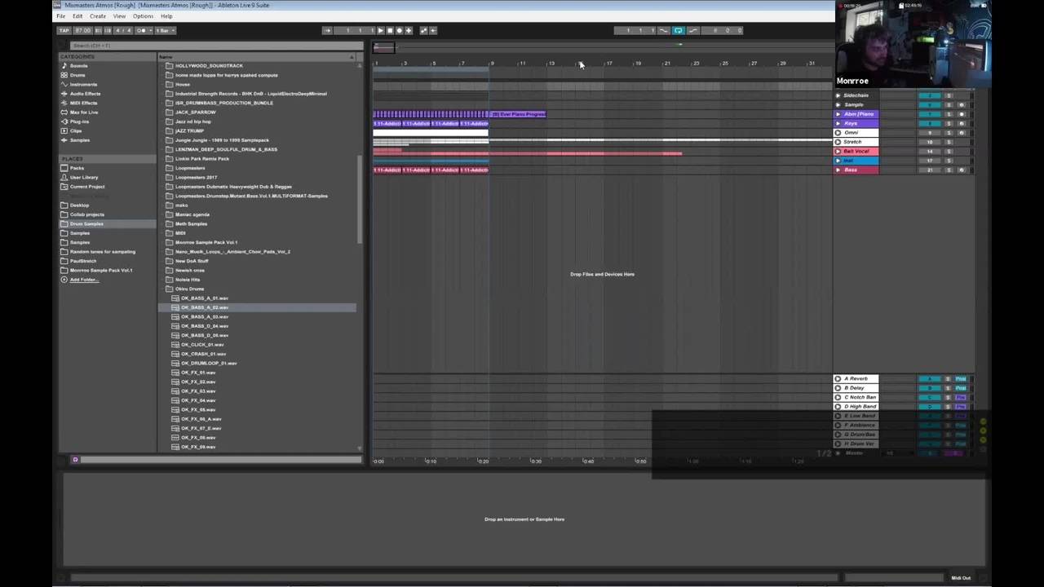This screenshot has width=1044, height=587.
Task: Open the Desktop folder in Places
Action: coord(79,205)
